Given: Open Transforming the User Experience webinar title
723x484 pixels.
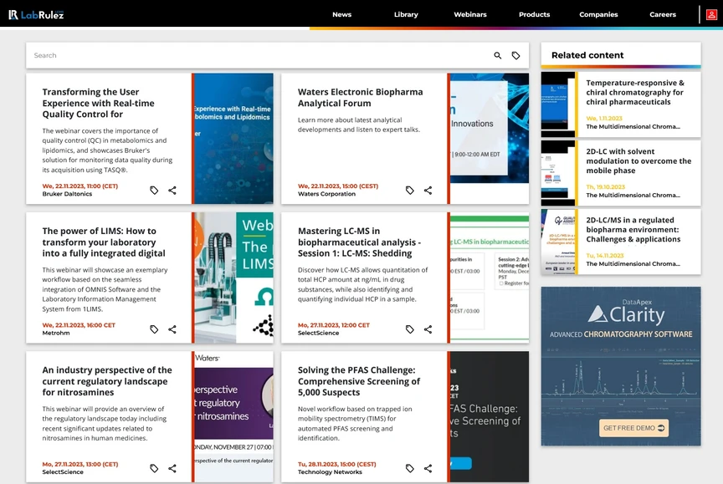Looking at the screenshot, I should (x=98, y=103).
